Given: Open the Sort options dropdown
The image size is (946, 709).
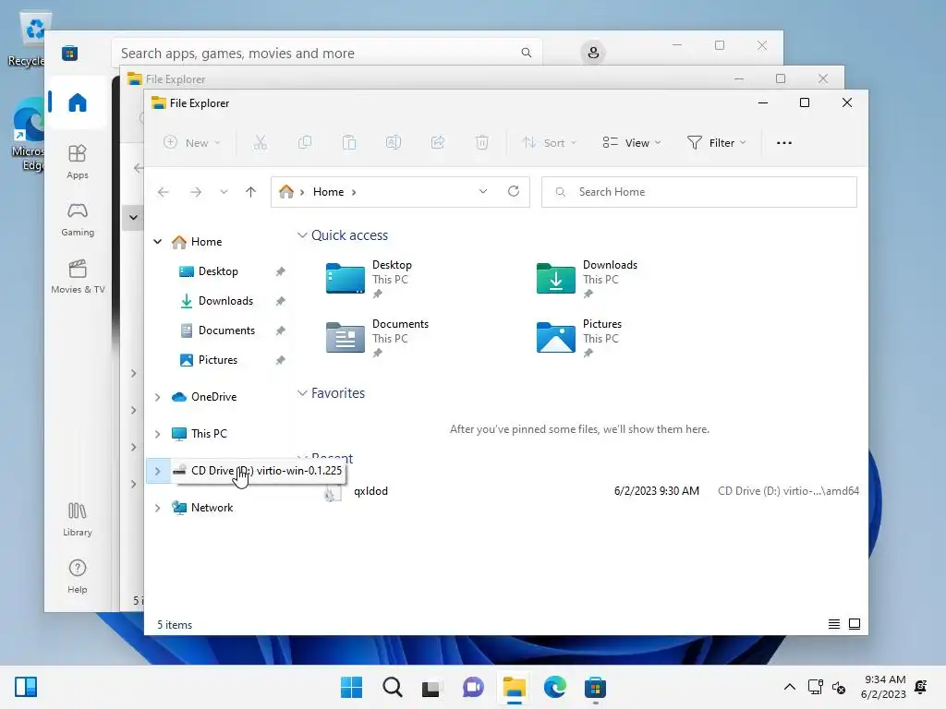Looking at the screenshot, I should [549, 143].
